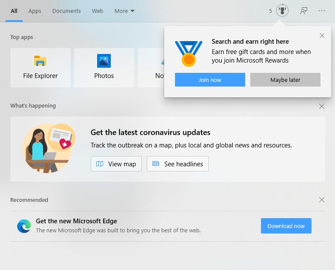This screenshot has height=270, width=335.
Task: Click the See headlines button
Action: click(178, 164)
